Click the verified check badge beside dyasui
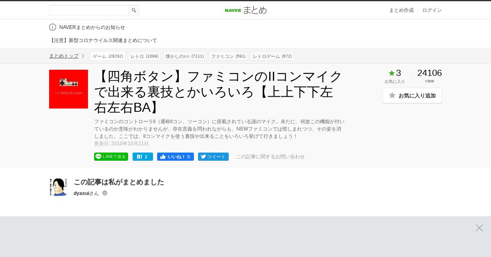The width and height of the screenshot is (491, 257). [105, 193]
